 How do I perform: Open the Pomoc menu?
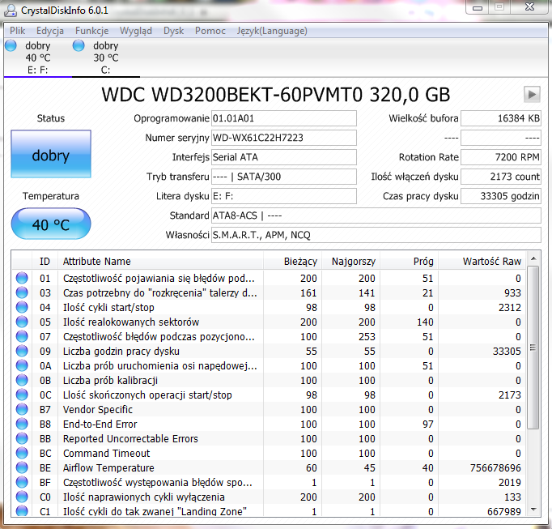tap(210, 31)
